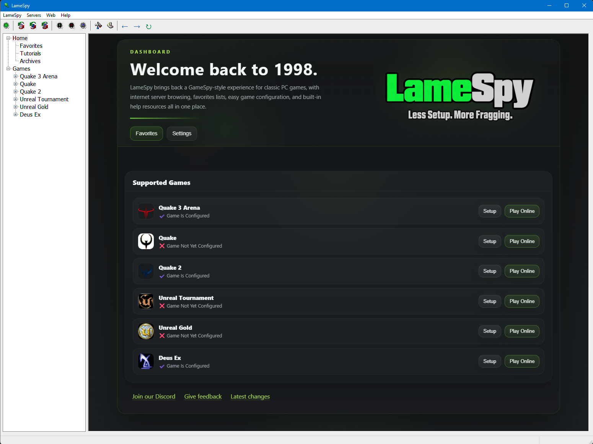The image size is (593, 444).
Task: Click the Quake 3 Arena game icon
Action: (x=146, y=211)
